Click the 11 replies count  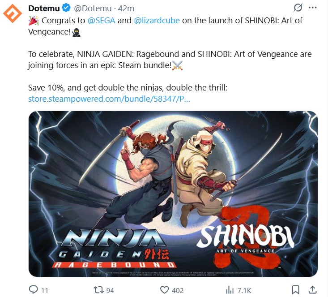tap(45, 291)
